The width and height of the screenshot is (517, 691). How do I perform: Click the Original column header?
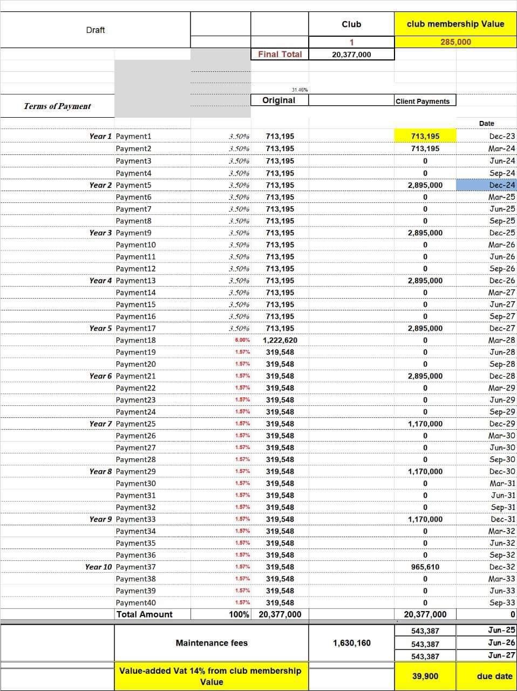click(x=278, y=100)
